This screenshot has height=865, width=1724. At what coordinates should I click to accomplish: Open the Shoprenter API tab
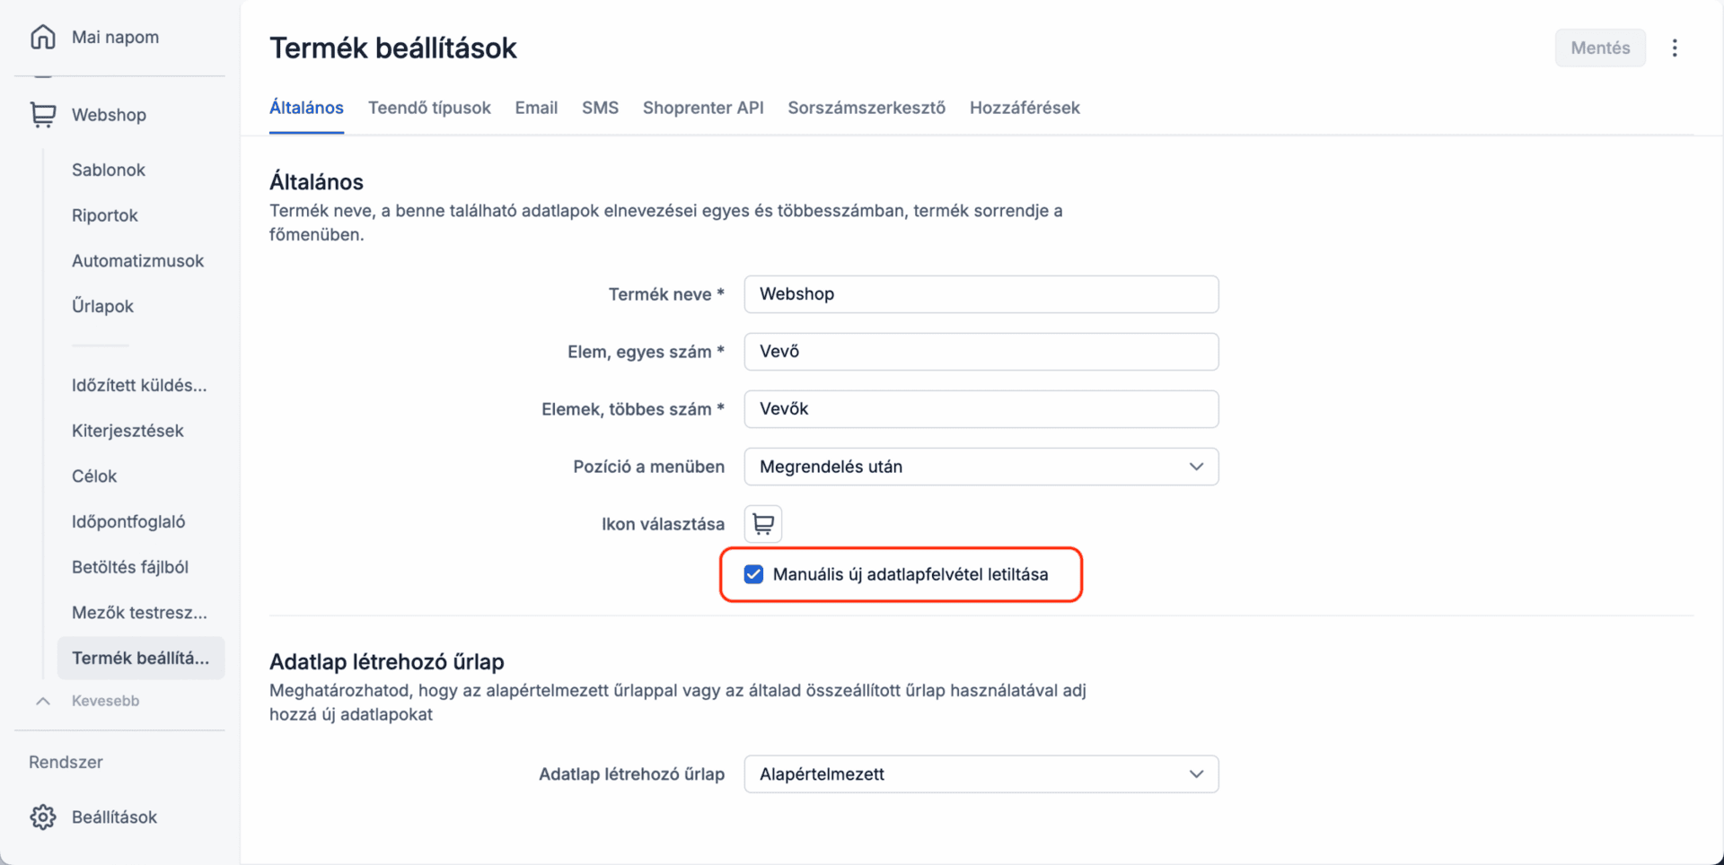pos(703,108)
